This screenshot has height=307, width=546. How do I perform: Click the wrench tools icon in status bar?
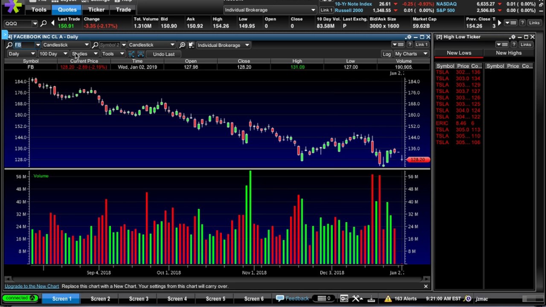click(357, 298)
